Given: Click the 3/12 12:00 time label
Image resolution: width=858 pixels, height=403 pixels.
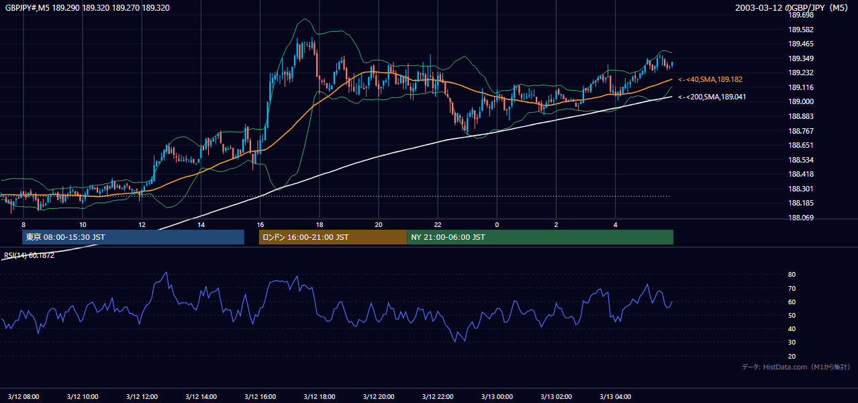Looking at the screenshot, I should 141,397.
